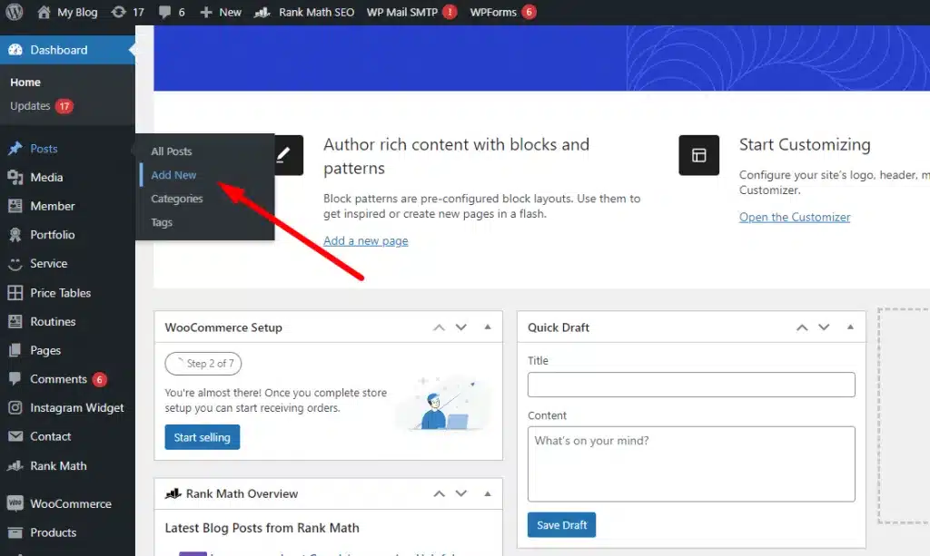Open Categories under the Posts menu

point(176,199)
